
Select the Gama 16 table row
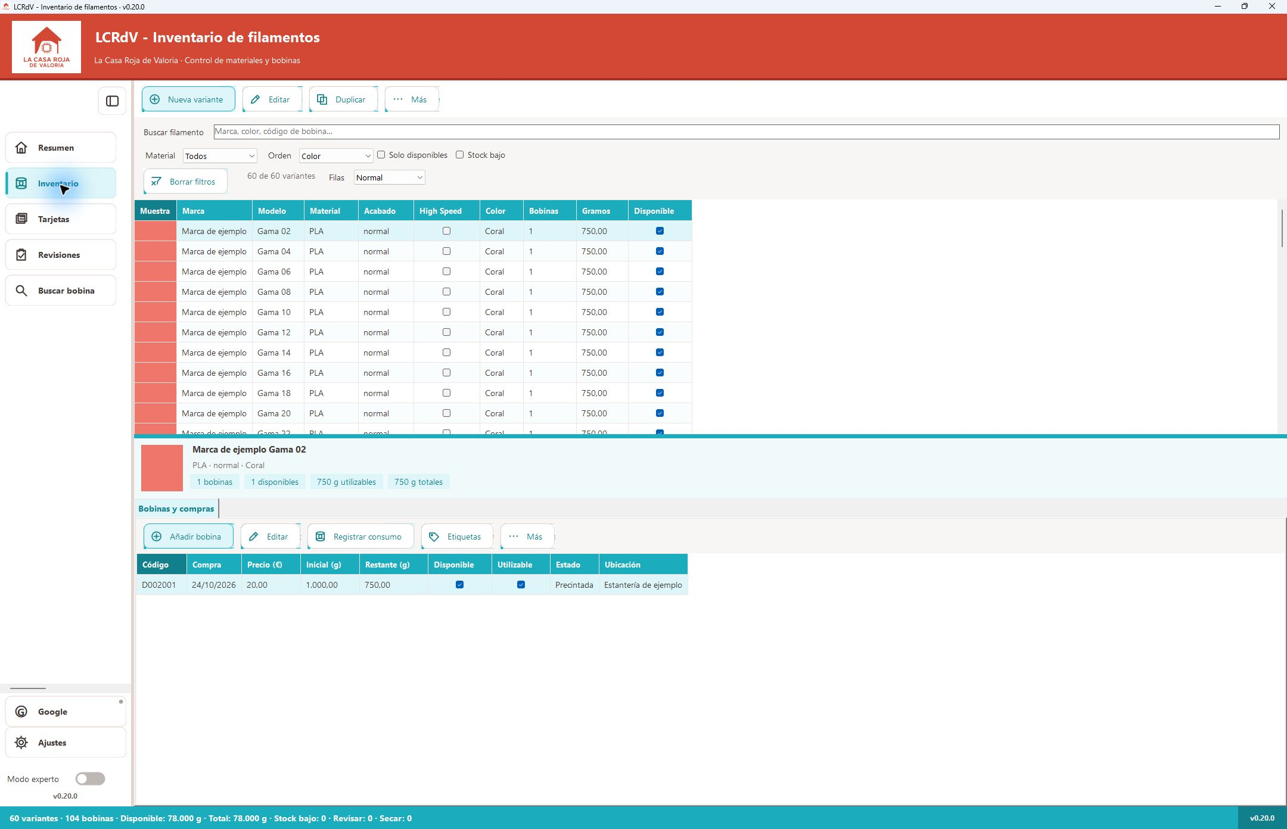click(414, 373)
